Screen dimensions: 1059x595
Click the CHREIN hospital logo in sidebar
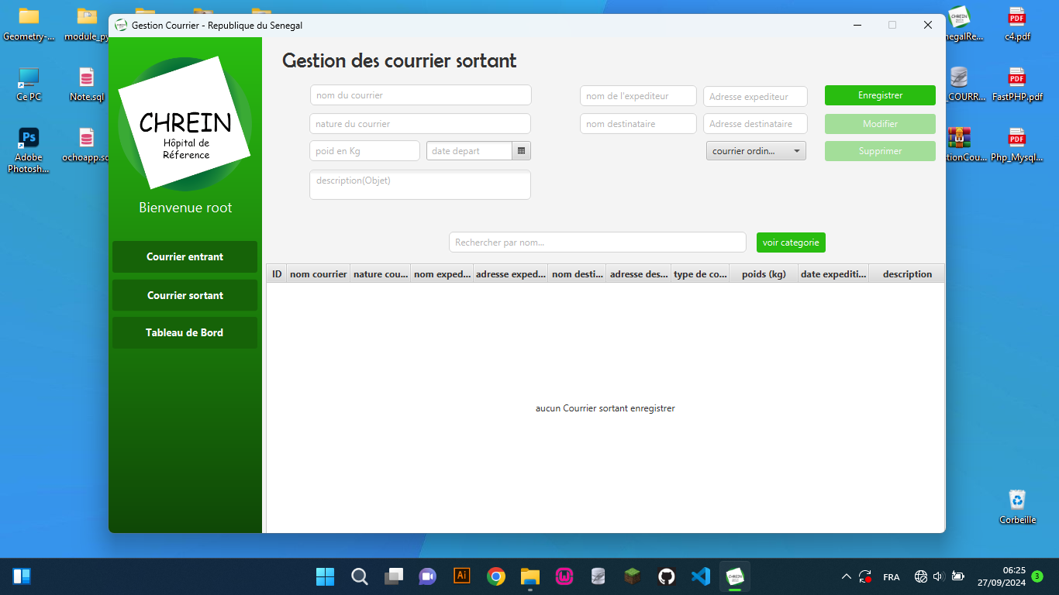pyautogui.click(x=185, y=122)
